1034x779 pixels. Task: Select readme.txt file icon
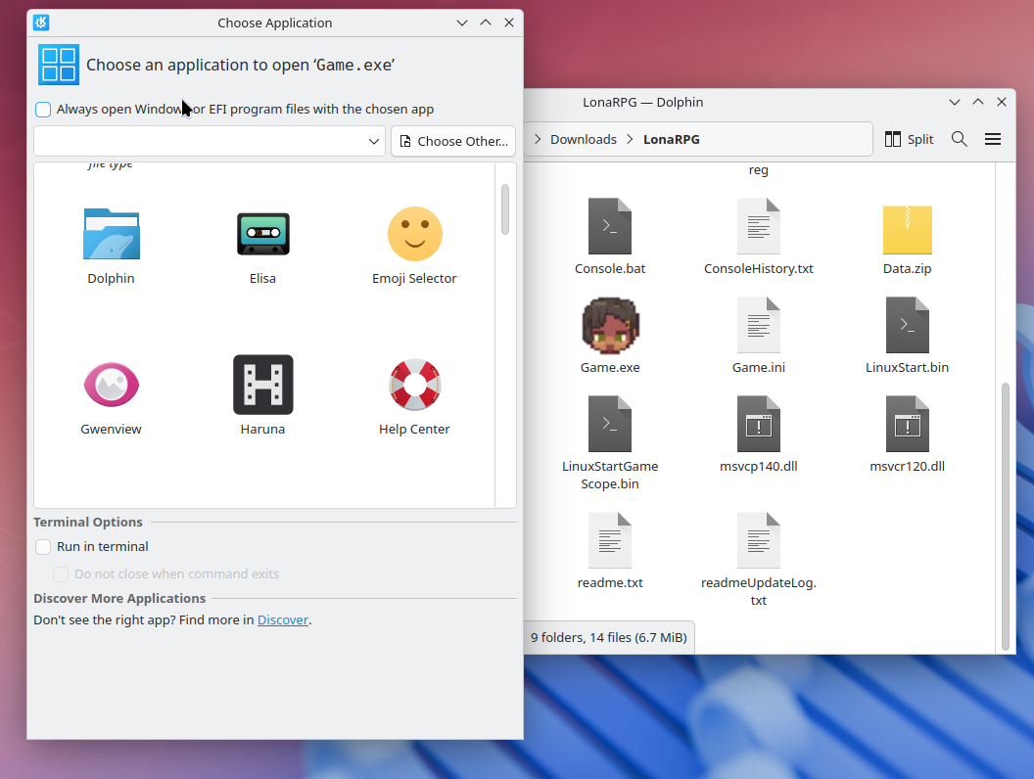click(x=610, y=540)
